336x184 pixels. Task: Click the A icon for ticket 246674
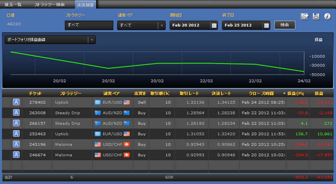tap(16, 155)
